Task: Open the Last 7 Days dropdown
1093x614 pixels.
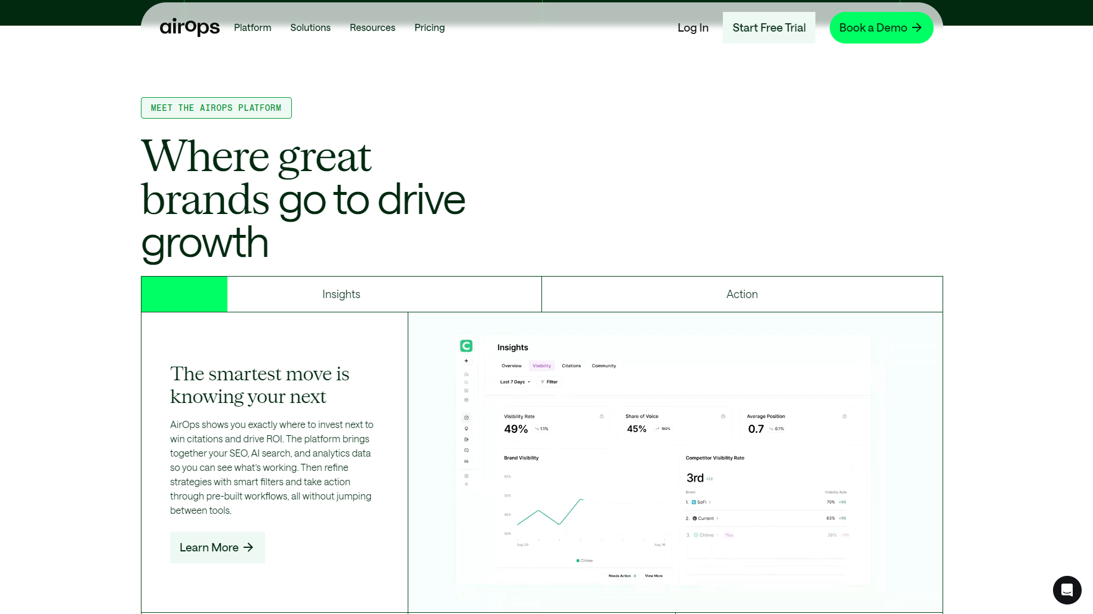Action: click(515, 382)
